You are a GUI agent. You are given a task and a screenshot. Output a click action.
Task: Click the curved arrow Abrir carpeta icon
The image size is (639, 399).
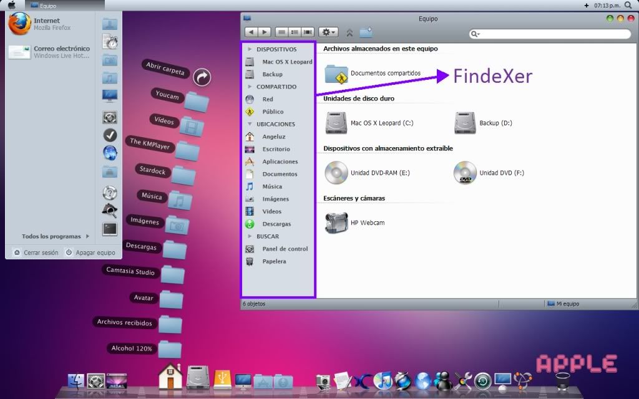tap(202, 77)
